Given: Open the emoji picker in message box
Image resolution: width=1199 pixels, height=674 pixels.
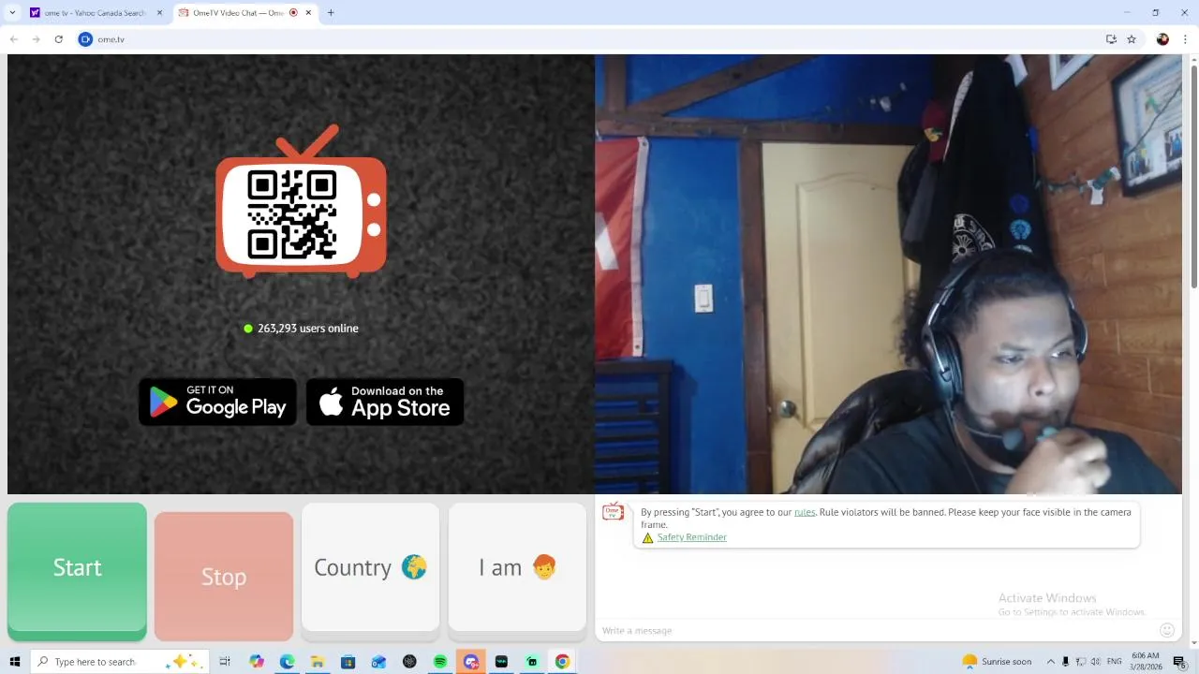Looking at the screenshot, I should pyautogui.click(x=1167, y=630).
